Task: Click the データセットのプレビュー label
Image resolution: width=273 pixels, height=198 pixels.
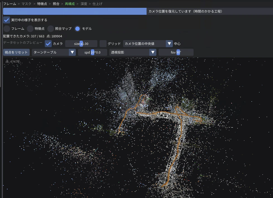Action: pyautogui.click(x=23, y=43)
